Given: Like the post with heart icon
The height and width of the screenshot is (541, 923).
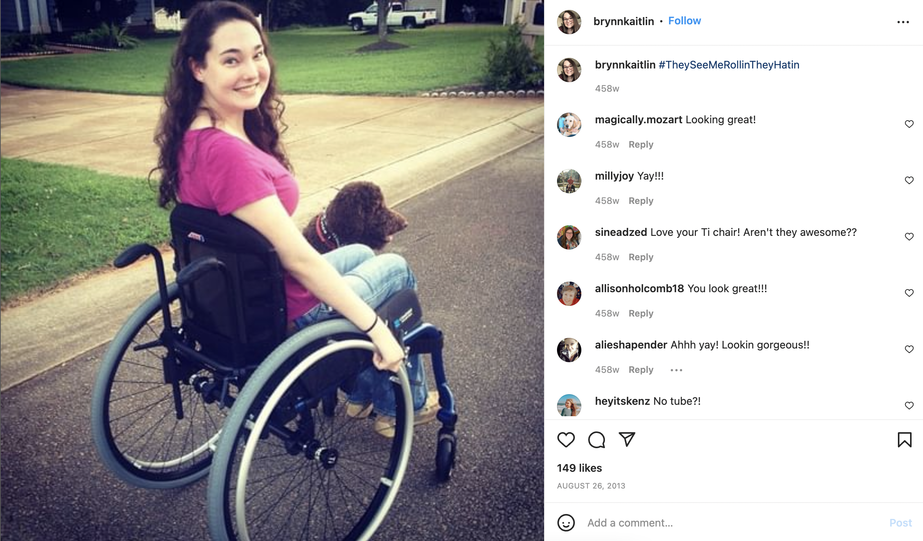Looking at the screenshot, I should [566, 440].
